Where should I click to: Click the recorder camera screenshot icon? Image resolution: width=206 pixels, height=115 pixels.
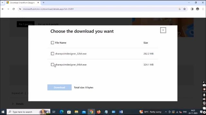(x=204, y=85)
